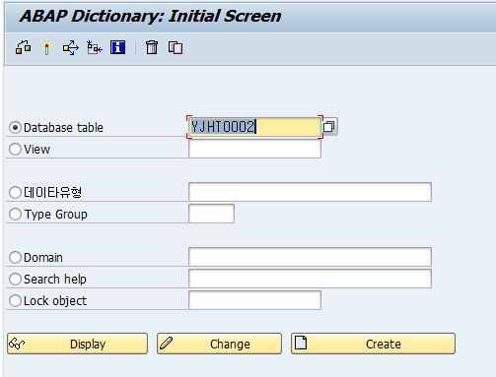Click the Check object toolbar icon
496x377 pixels.
24,47
